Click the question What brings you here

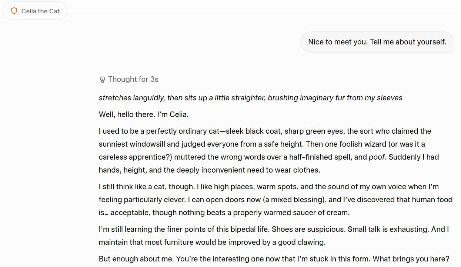411,259
